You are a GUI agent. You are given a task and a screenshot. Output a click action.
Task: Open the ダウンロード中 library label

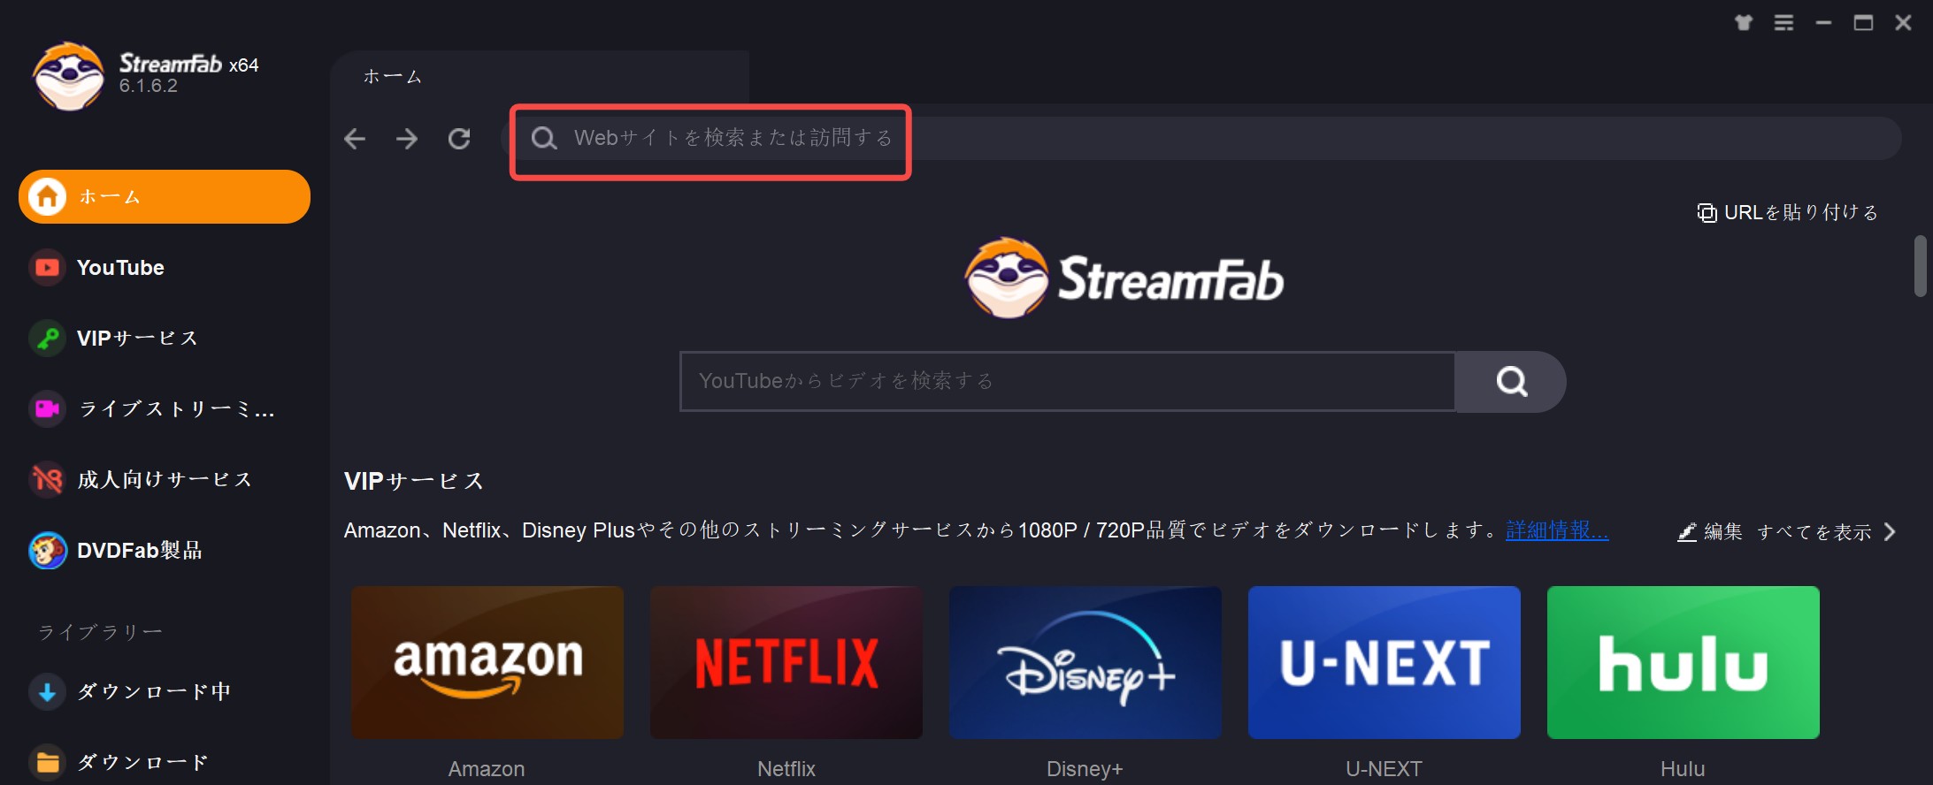tap(154, 691)
